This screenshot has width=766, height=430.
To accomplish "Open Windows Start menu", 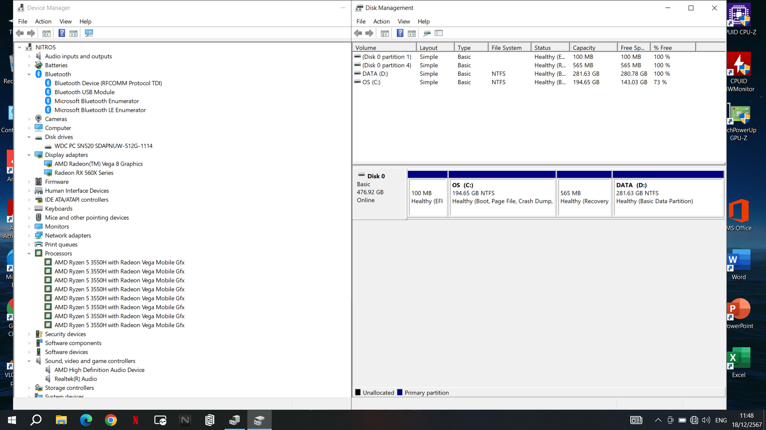I will [x=12, y=420].
